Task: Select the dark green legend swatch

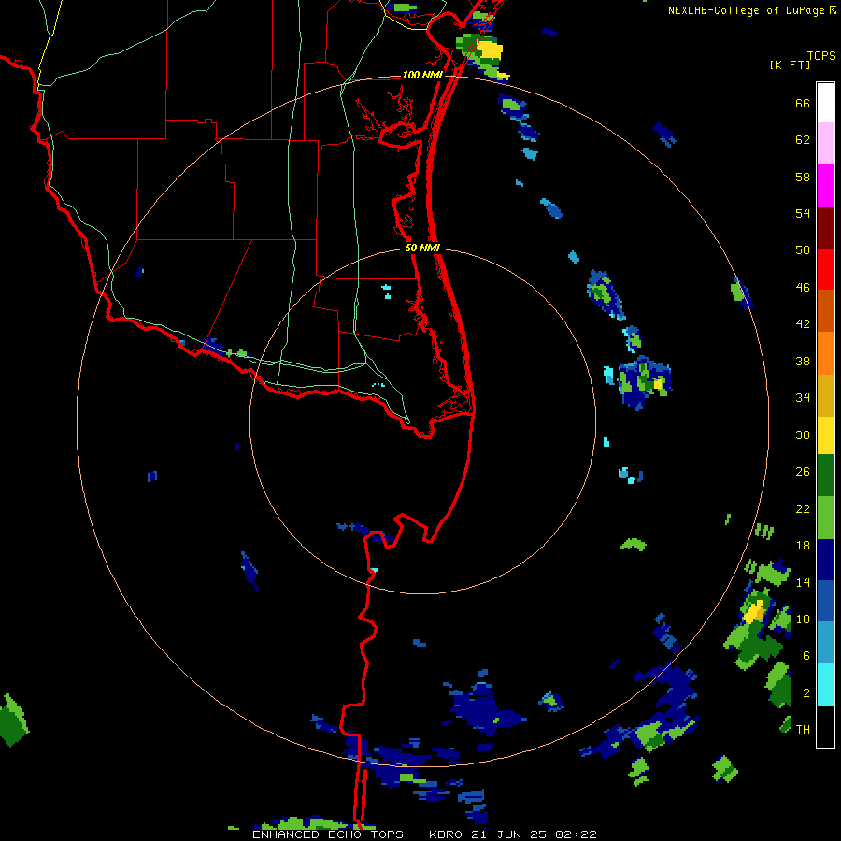Action: tap(825, 476)
